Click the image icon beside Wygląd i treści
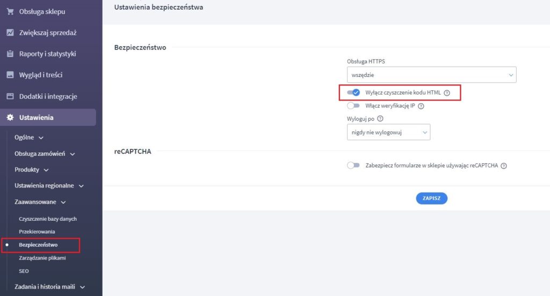This screenshot has height=296, width=550. tap(10, 75)
